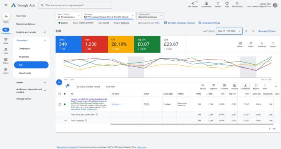Open chart Metrics icon
Screen dimensions: 281x149
coord(240,43)
